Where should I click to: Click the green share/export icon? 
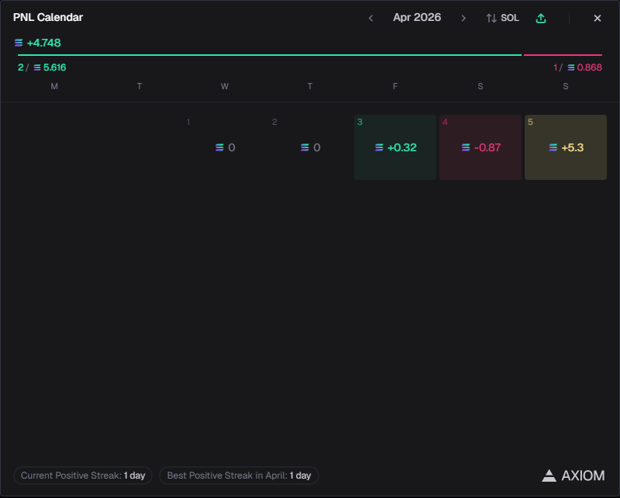541,18
